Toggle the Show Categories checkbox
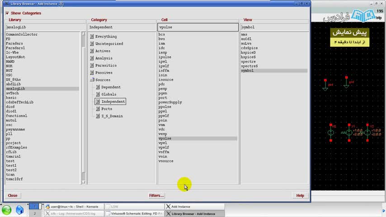The height and width of the screenshot is (217, 386). [x=7, y=13]
